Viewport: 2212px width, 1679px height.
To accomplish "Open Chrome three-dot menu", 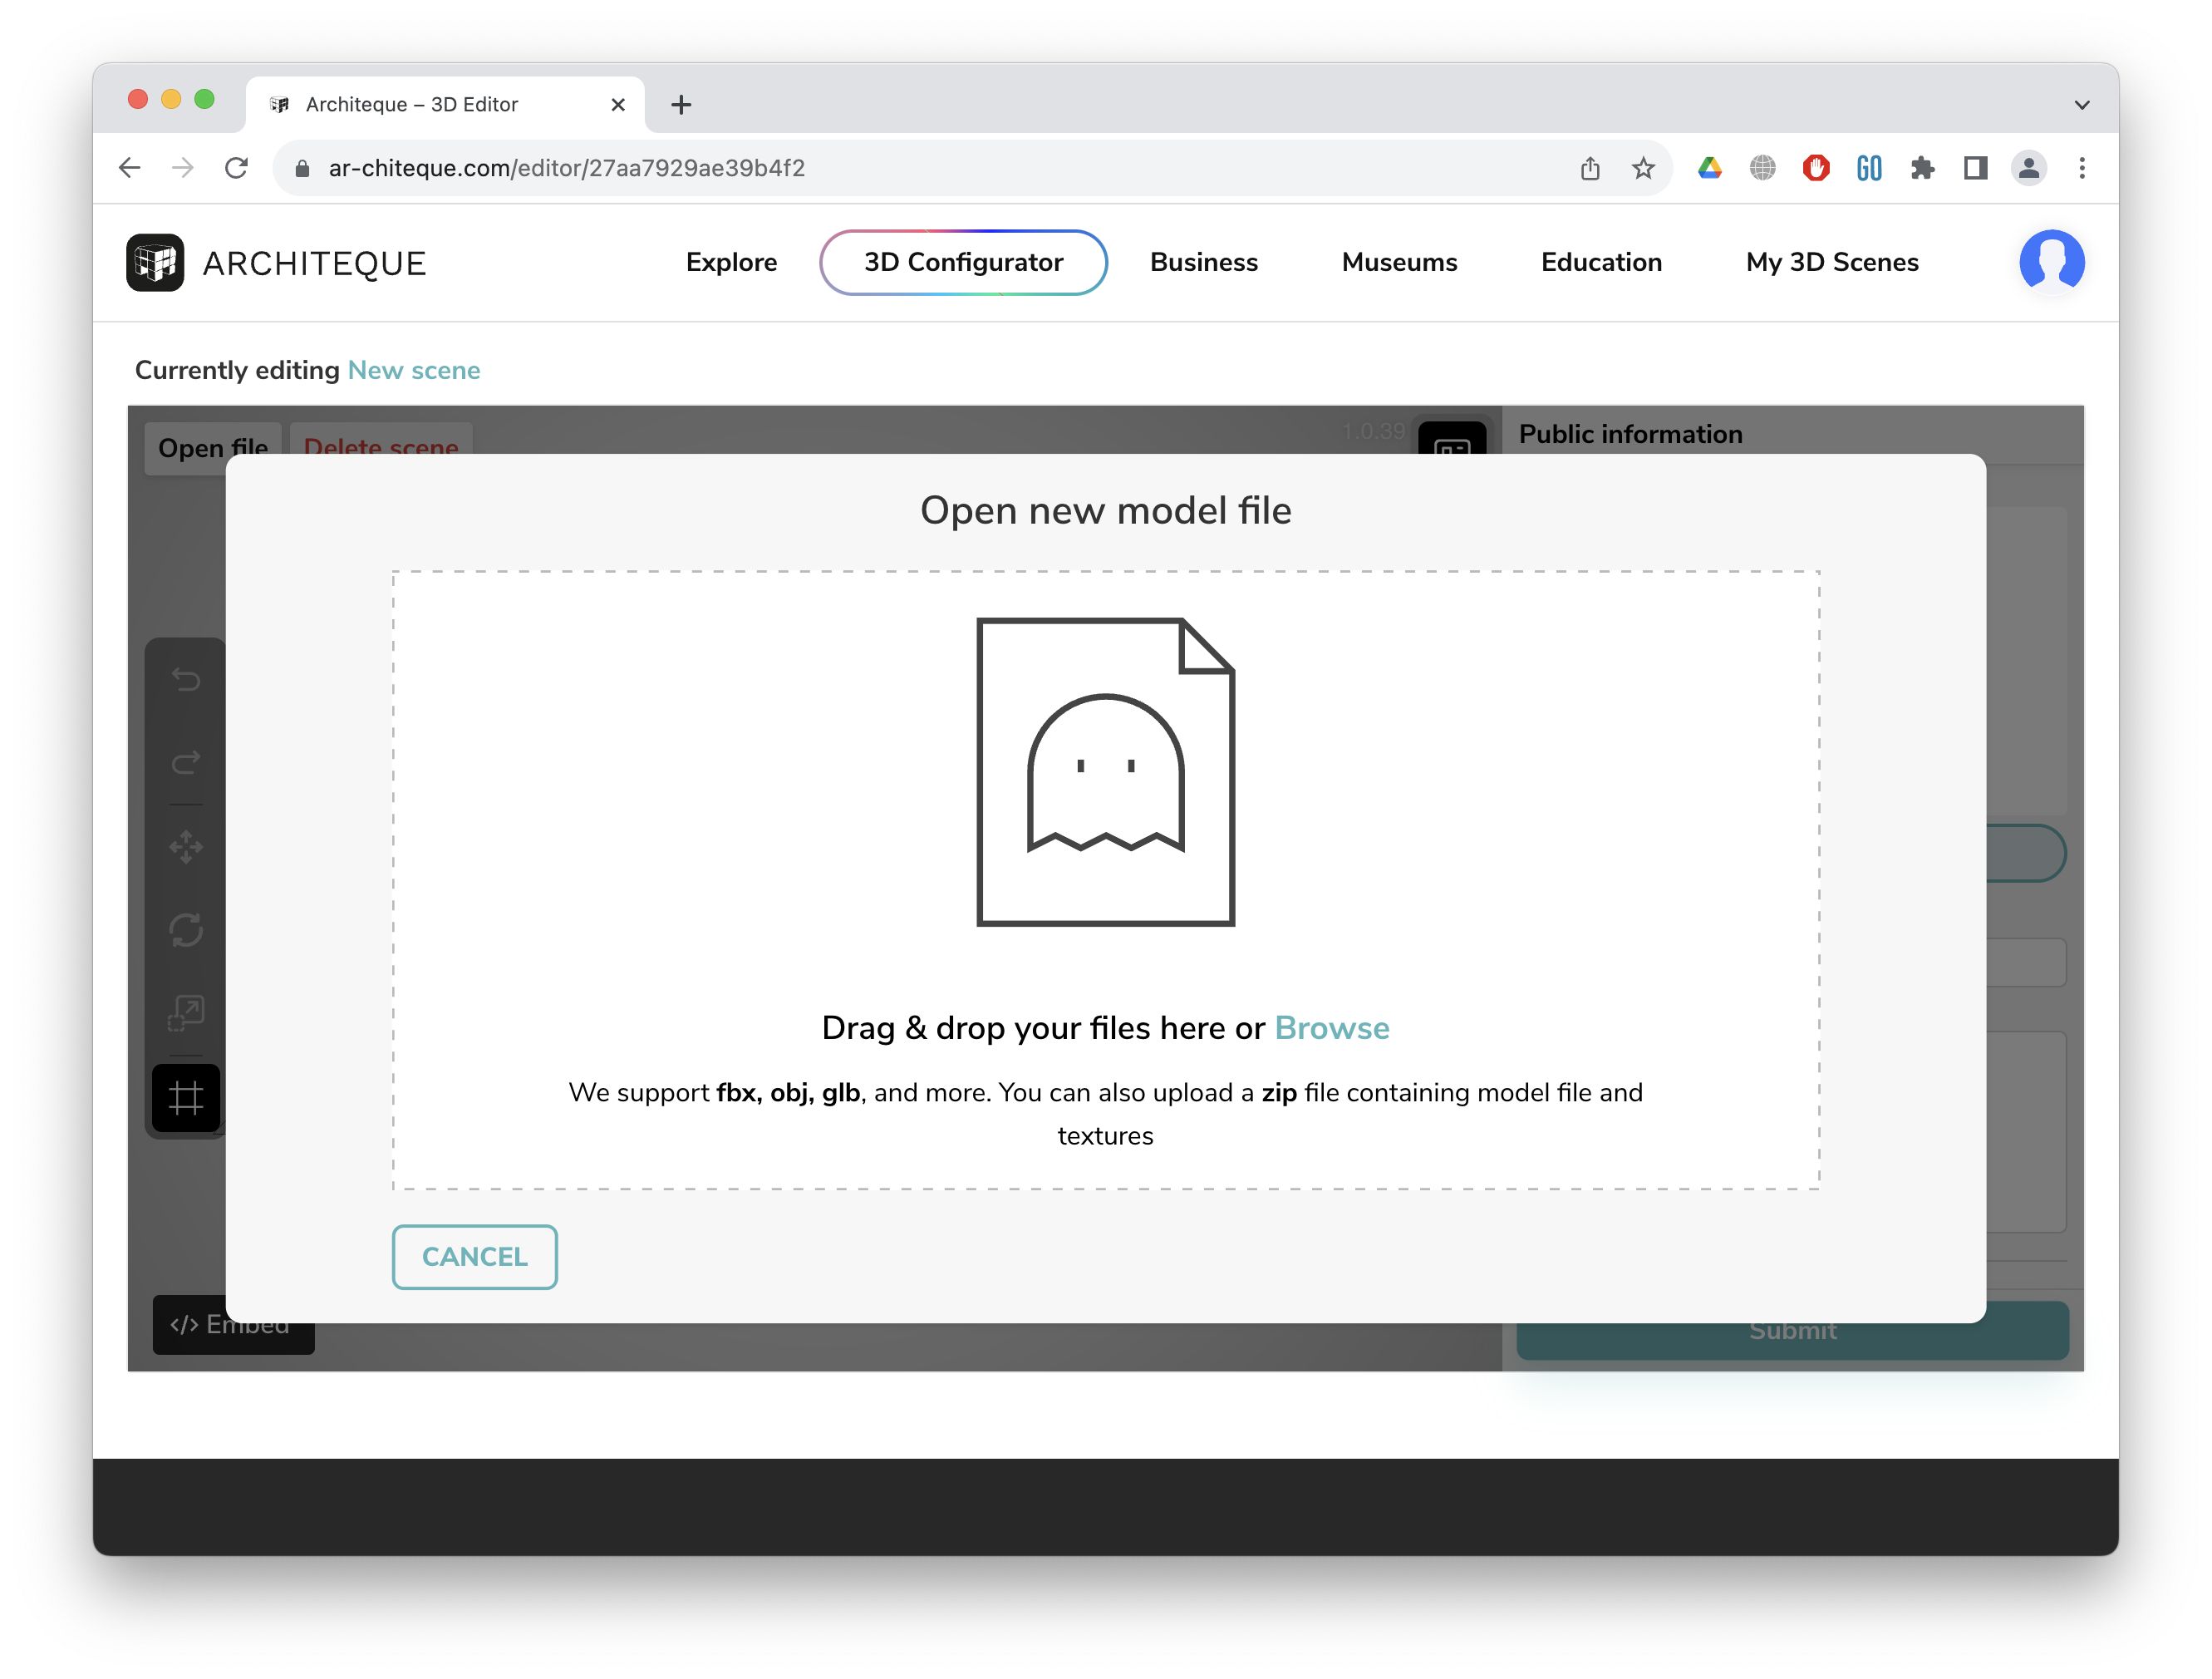I will tap(2082, 168).
